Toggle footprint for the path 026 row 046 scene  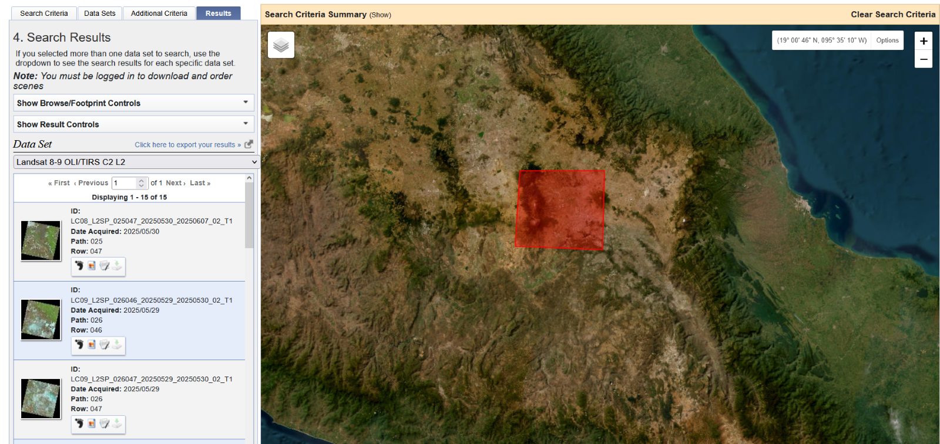[x=79, y=345]
